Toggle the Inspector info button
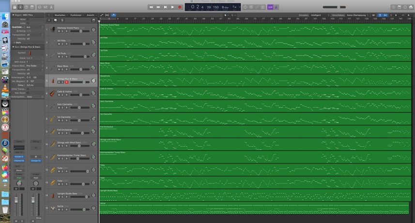 [20, 7]
